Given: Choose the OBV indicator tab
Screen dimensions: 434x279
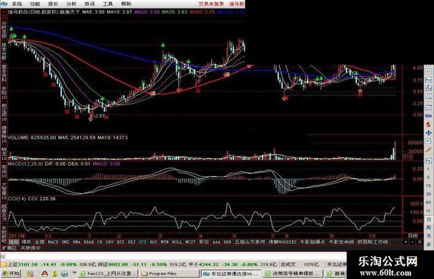Looking at the screenshot, I should 110,242.
